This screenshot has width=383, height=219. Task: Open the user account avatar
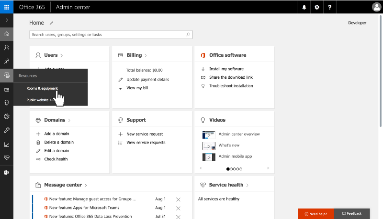pos(376,7)
